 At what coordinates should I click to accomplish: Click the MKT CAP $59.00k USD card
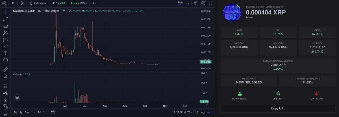pos(239,48)
